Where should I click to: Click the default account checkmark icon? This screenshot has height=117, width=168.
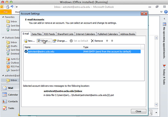[x=26, y=52]
